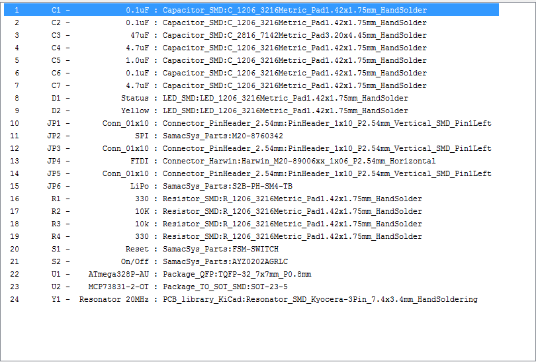This screenshot has width=536, height=362.
Task: Select the JP4 FTDI connector row
Action: pyautogui.click(x=251, y=161)
